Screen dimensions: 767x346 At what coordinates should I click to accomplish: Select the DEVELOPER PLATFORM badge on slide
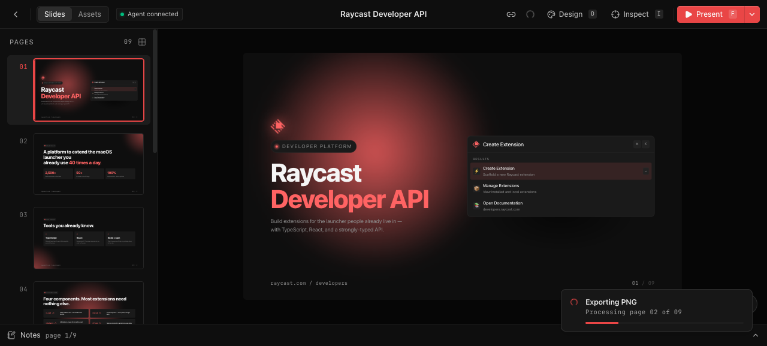click(x=313, y=146)
